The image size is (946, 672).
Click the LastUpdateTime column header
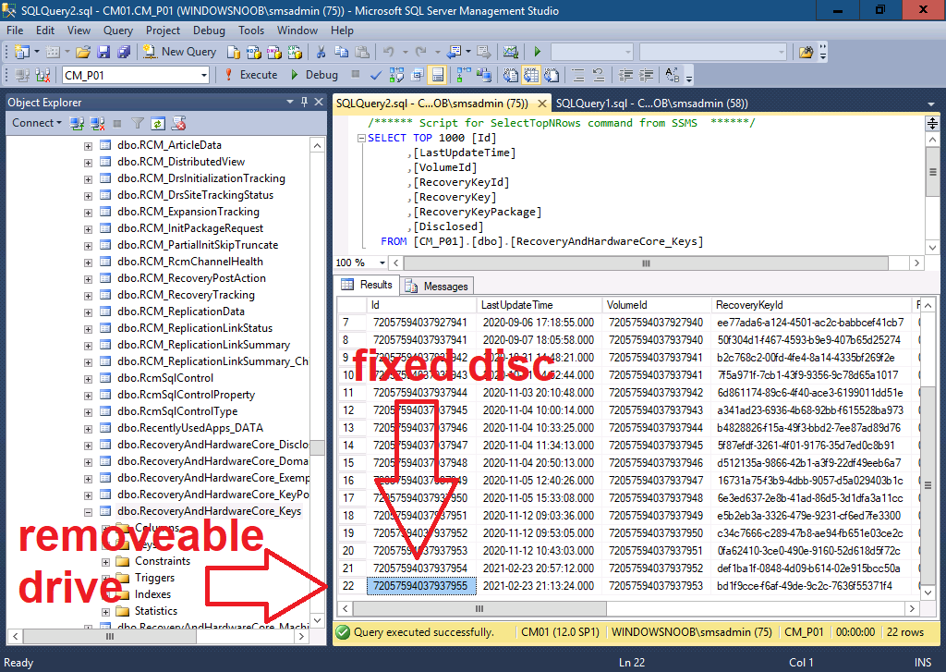point(539,305)
